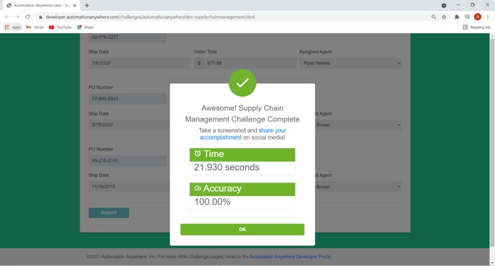
Task: Click the Ship Date field 7/6/2020
Action: [x=139, y=63]
